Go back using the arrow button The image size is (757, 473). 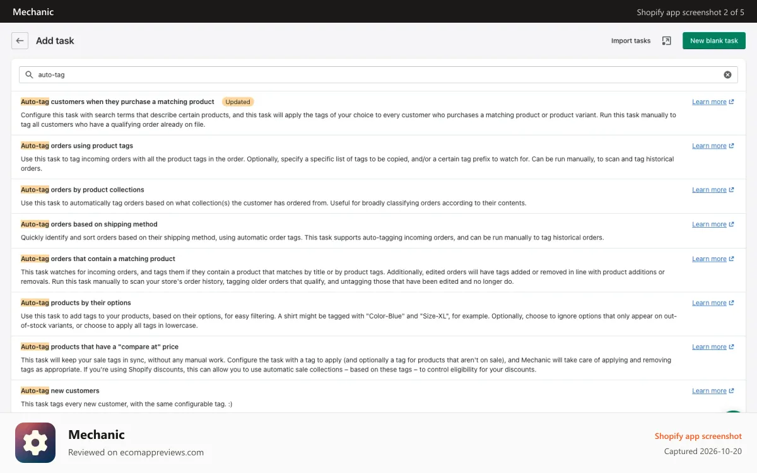(x=20, y=40)
